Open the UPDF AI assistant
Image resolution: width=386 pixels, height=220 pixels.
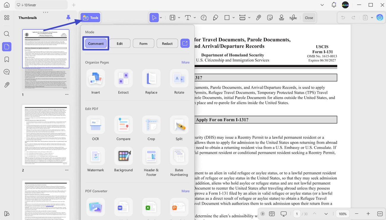[380, 18]
